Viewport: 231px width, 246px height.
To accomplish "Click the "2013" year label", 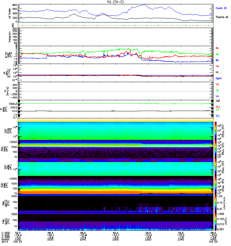I will coord(5,242).
